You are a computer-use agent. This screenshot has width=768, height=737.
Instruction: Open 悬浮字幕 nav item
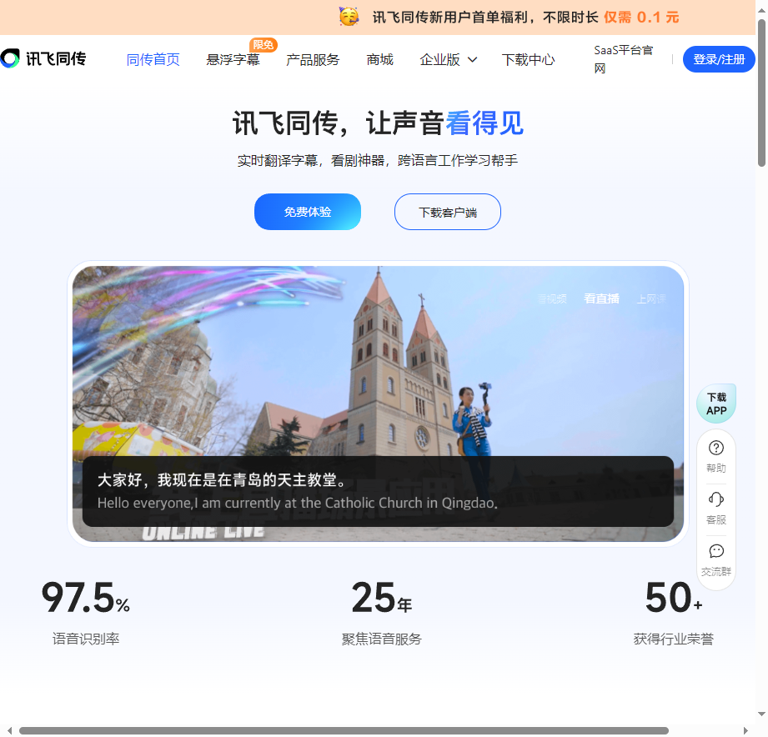[233, 60]
